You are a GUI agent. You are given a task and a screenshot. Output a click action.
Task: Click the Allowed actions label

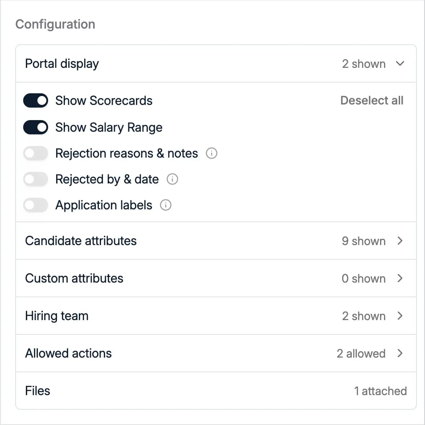[x=68, y=353]
